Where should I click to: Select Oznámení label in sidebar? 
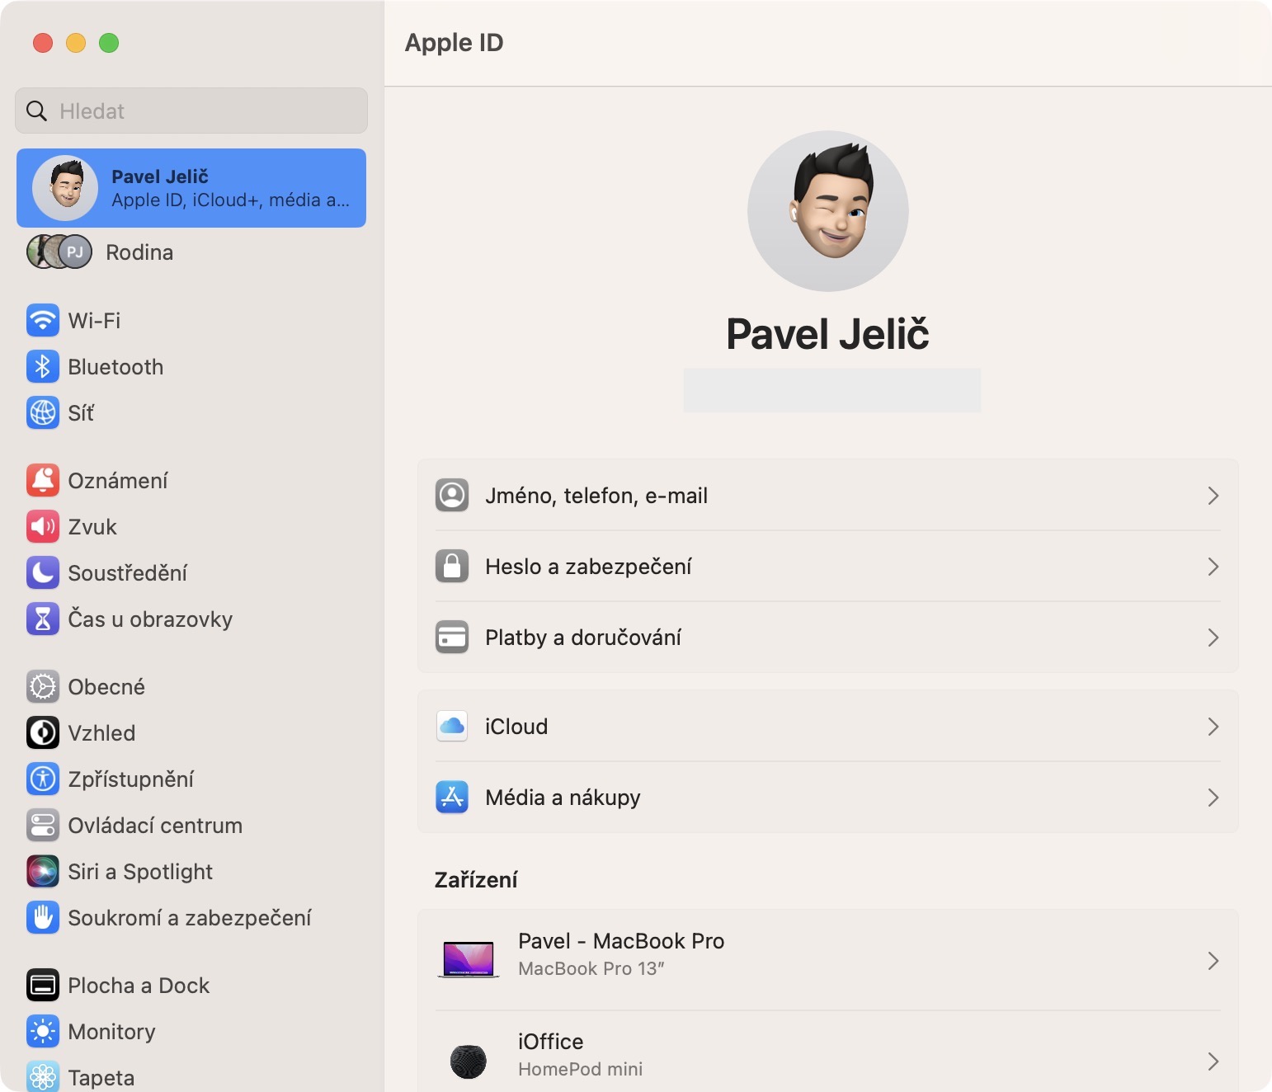(118, 481)
